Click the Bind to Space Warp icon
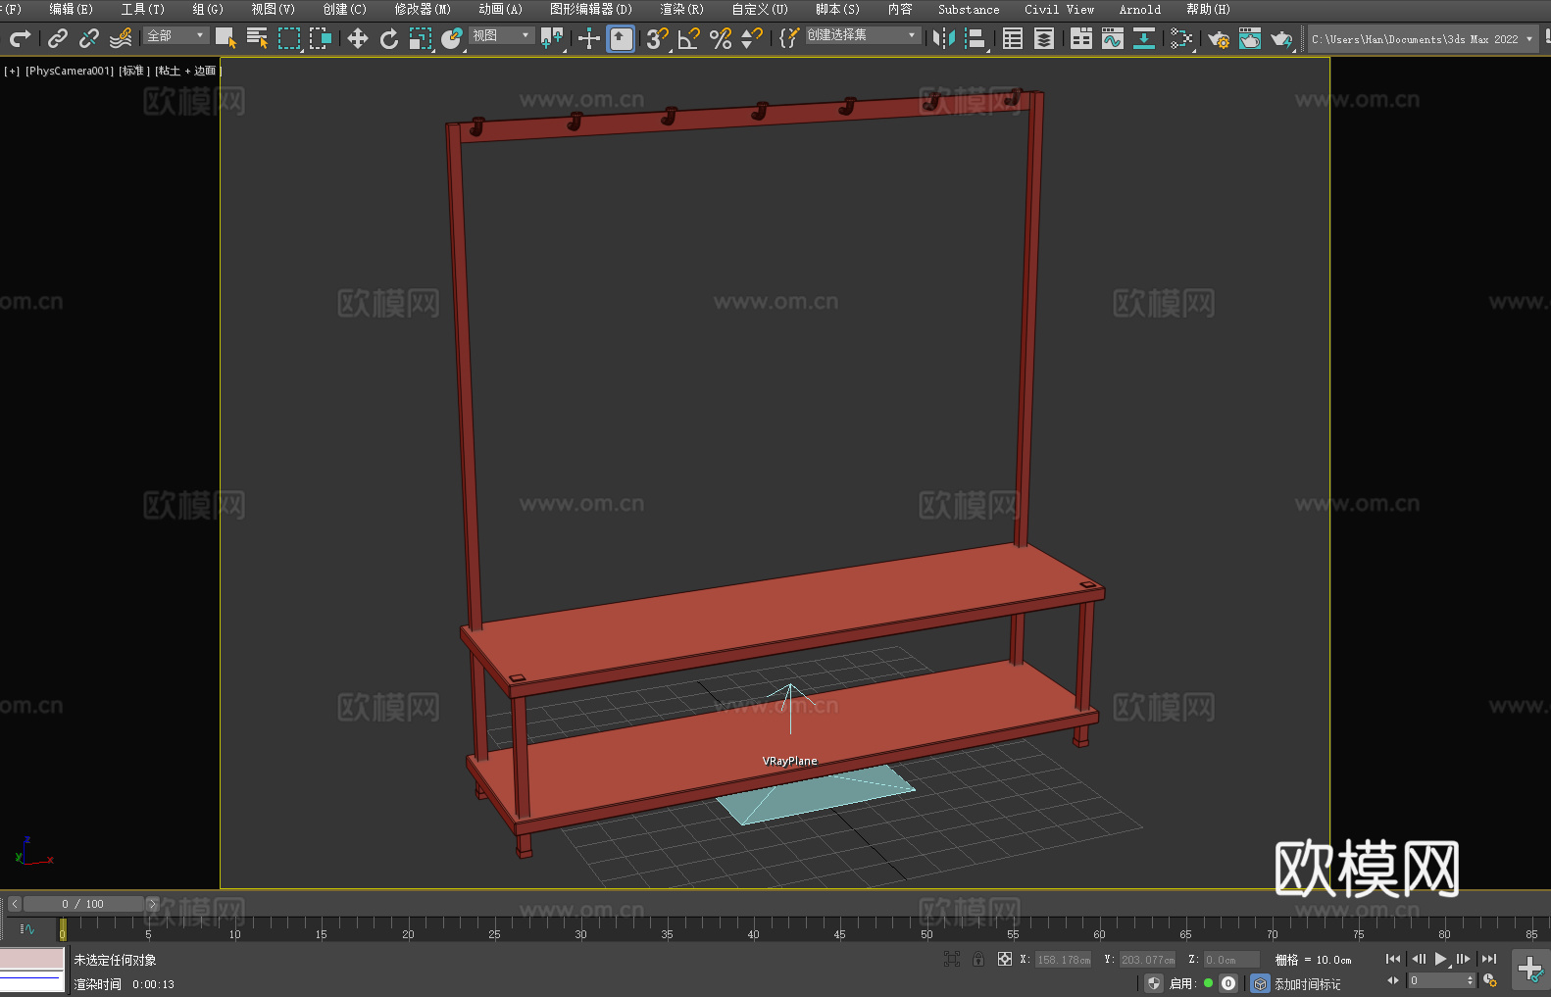 tap(121, 38)
